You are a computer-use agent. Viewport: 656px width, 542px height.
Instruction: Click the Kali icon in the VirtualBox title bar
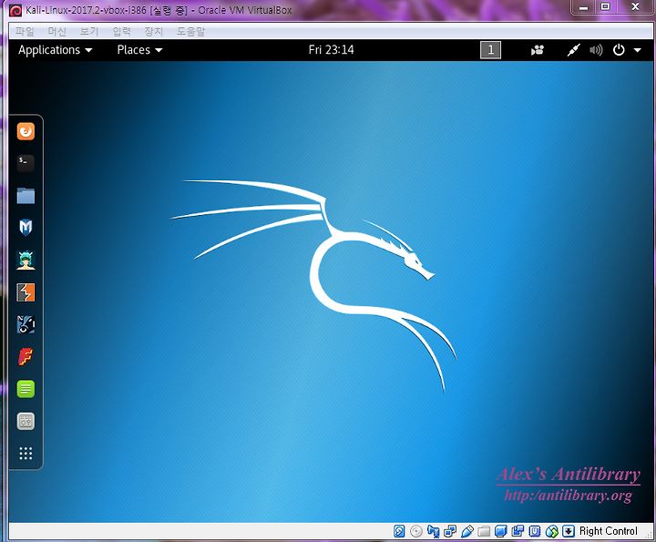click(15, 10)
